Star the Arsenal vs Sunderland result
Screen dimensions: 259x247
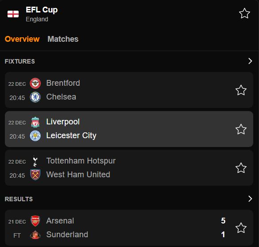click(241, 228)
